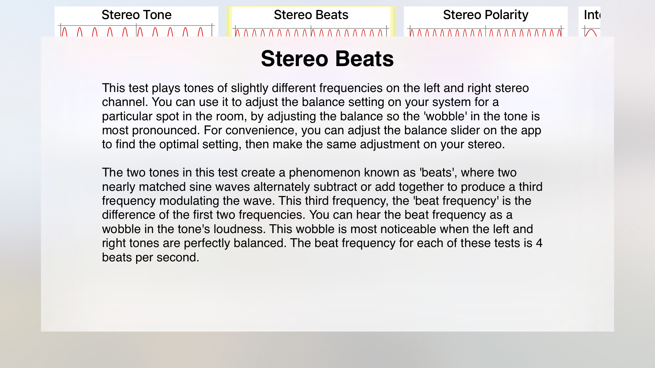Open the Stereo Polarity test card title
This screenshot has height=368, width=655.
485,15
